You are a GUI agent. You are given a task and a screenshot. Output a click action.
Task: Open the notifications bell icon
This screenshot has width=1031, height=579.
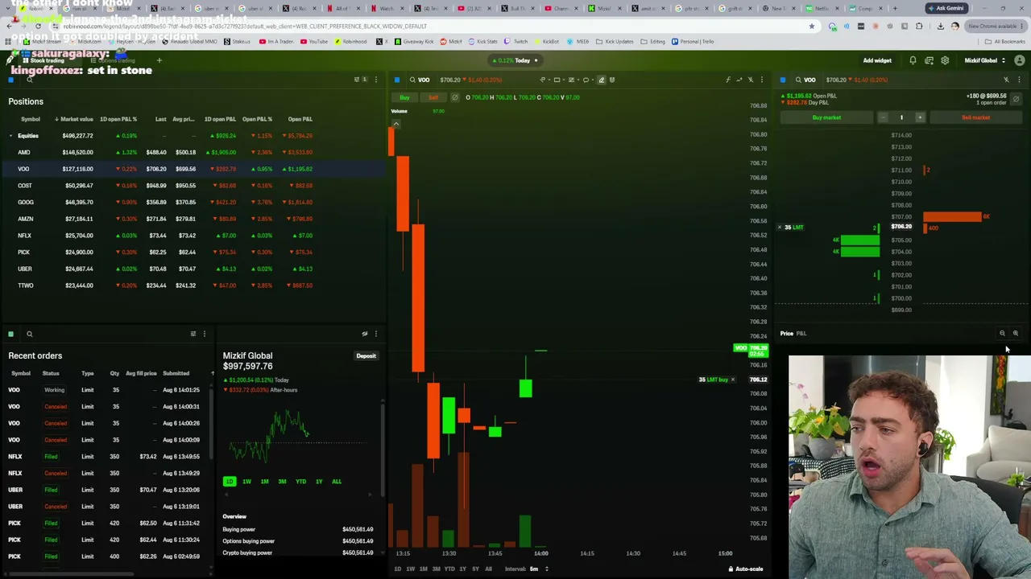(913, 60)
